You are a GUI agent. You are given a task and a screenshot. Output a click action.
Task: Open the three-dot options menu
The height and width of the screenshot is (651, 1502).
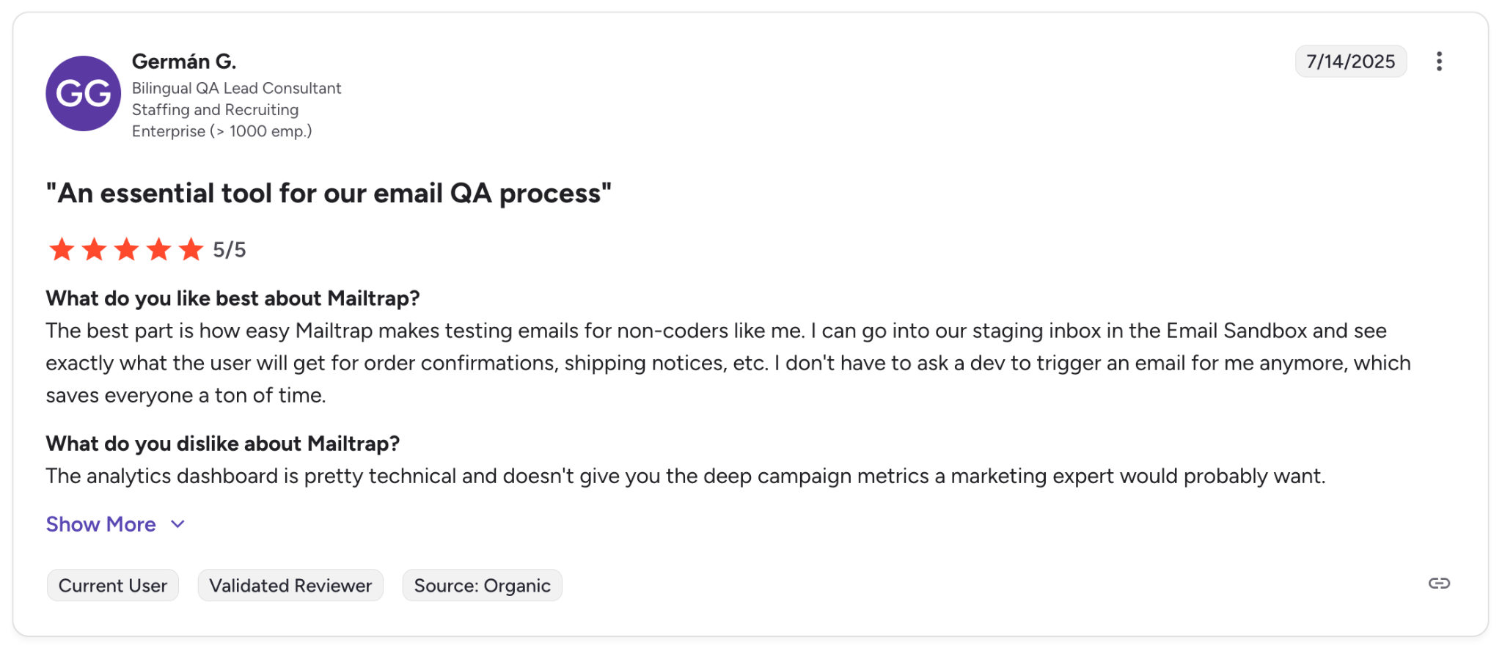(x=1440, y=62)
